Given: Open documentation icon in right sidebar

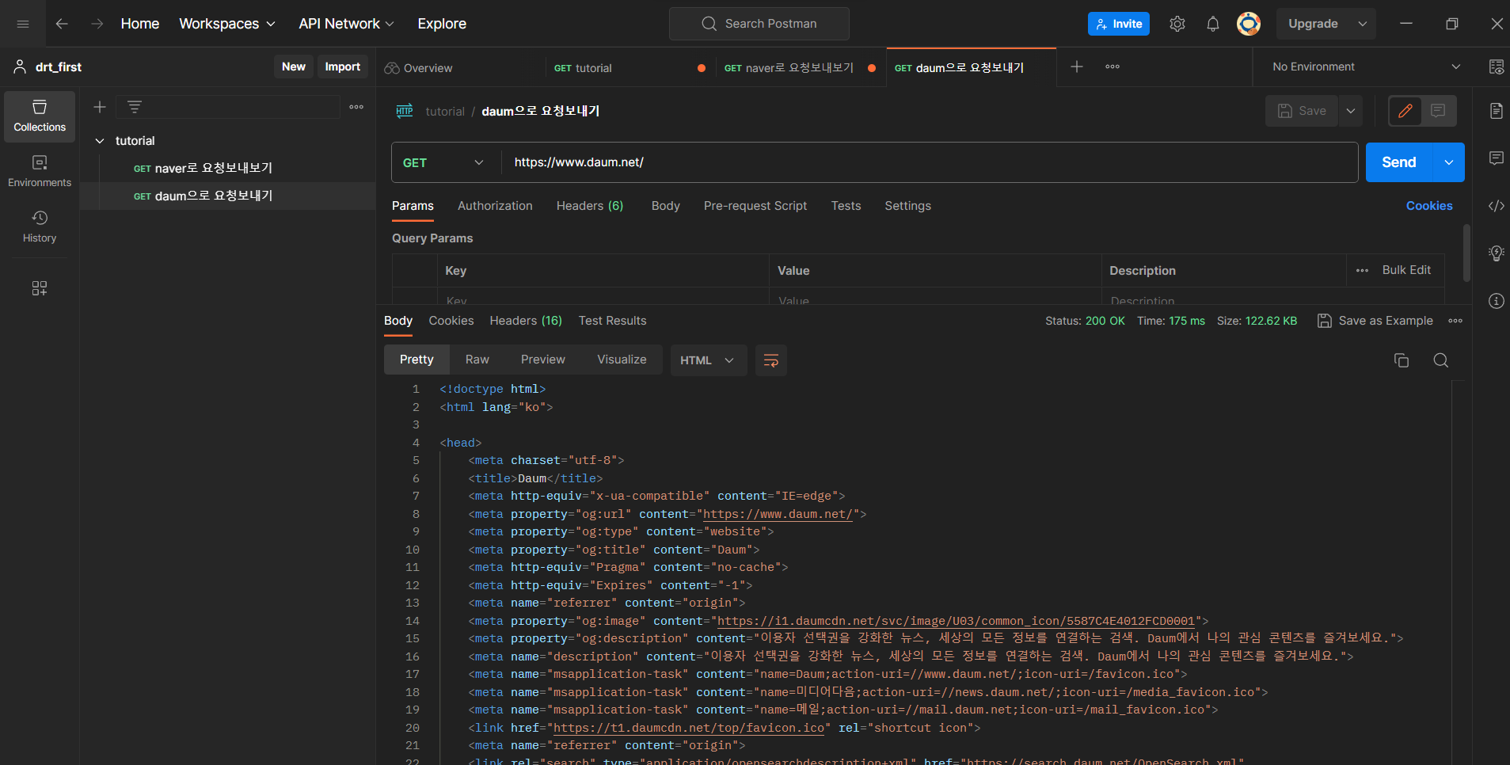Looking at the screenshot, I should click(1496, 111).
